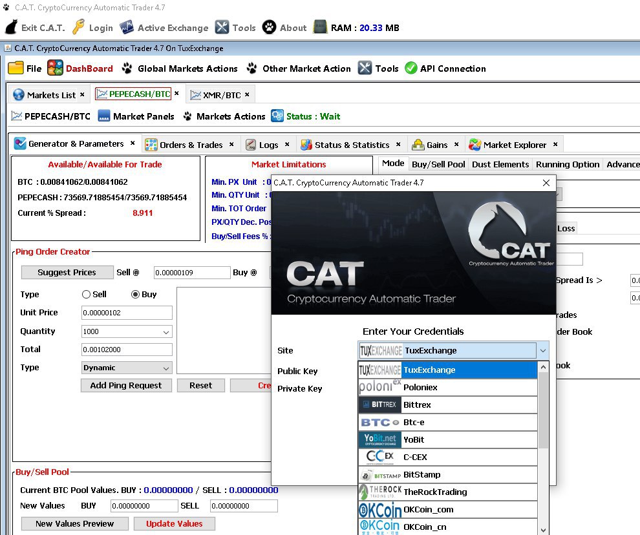
Task: Click the New Values BUY field
Action: tap(144, 506)
